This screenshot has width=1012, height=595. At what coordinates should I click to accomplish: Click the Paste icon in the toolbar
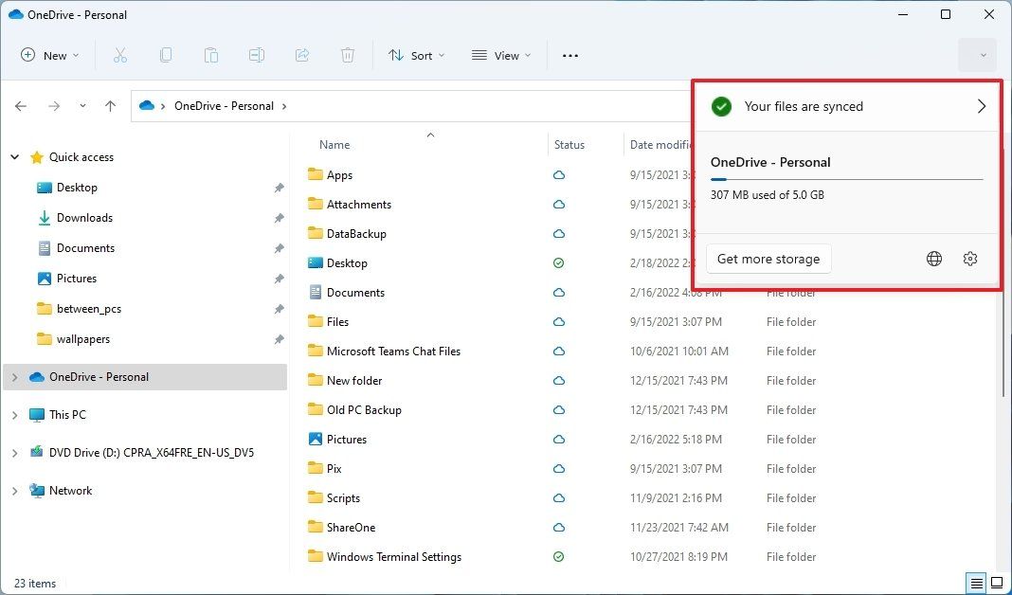211,55
